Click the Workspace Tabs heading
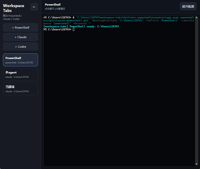The width and height of the screenshot is (200, 169). click(x=14, y=8)
